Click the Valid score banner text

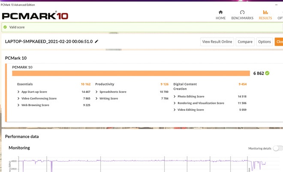point(17,27)
